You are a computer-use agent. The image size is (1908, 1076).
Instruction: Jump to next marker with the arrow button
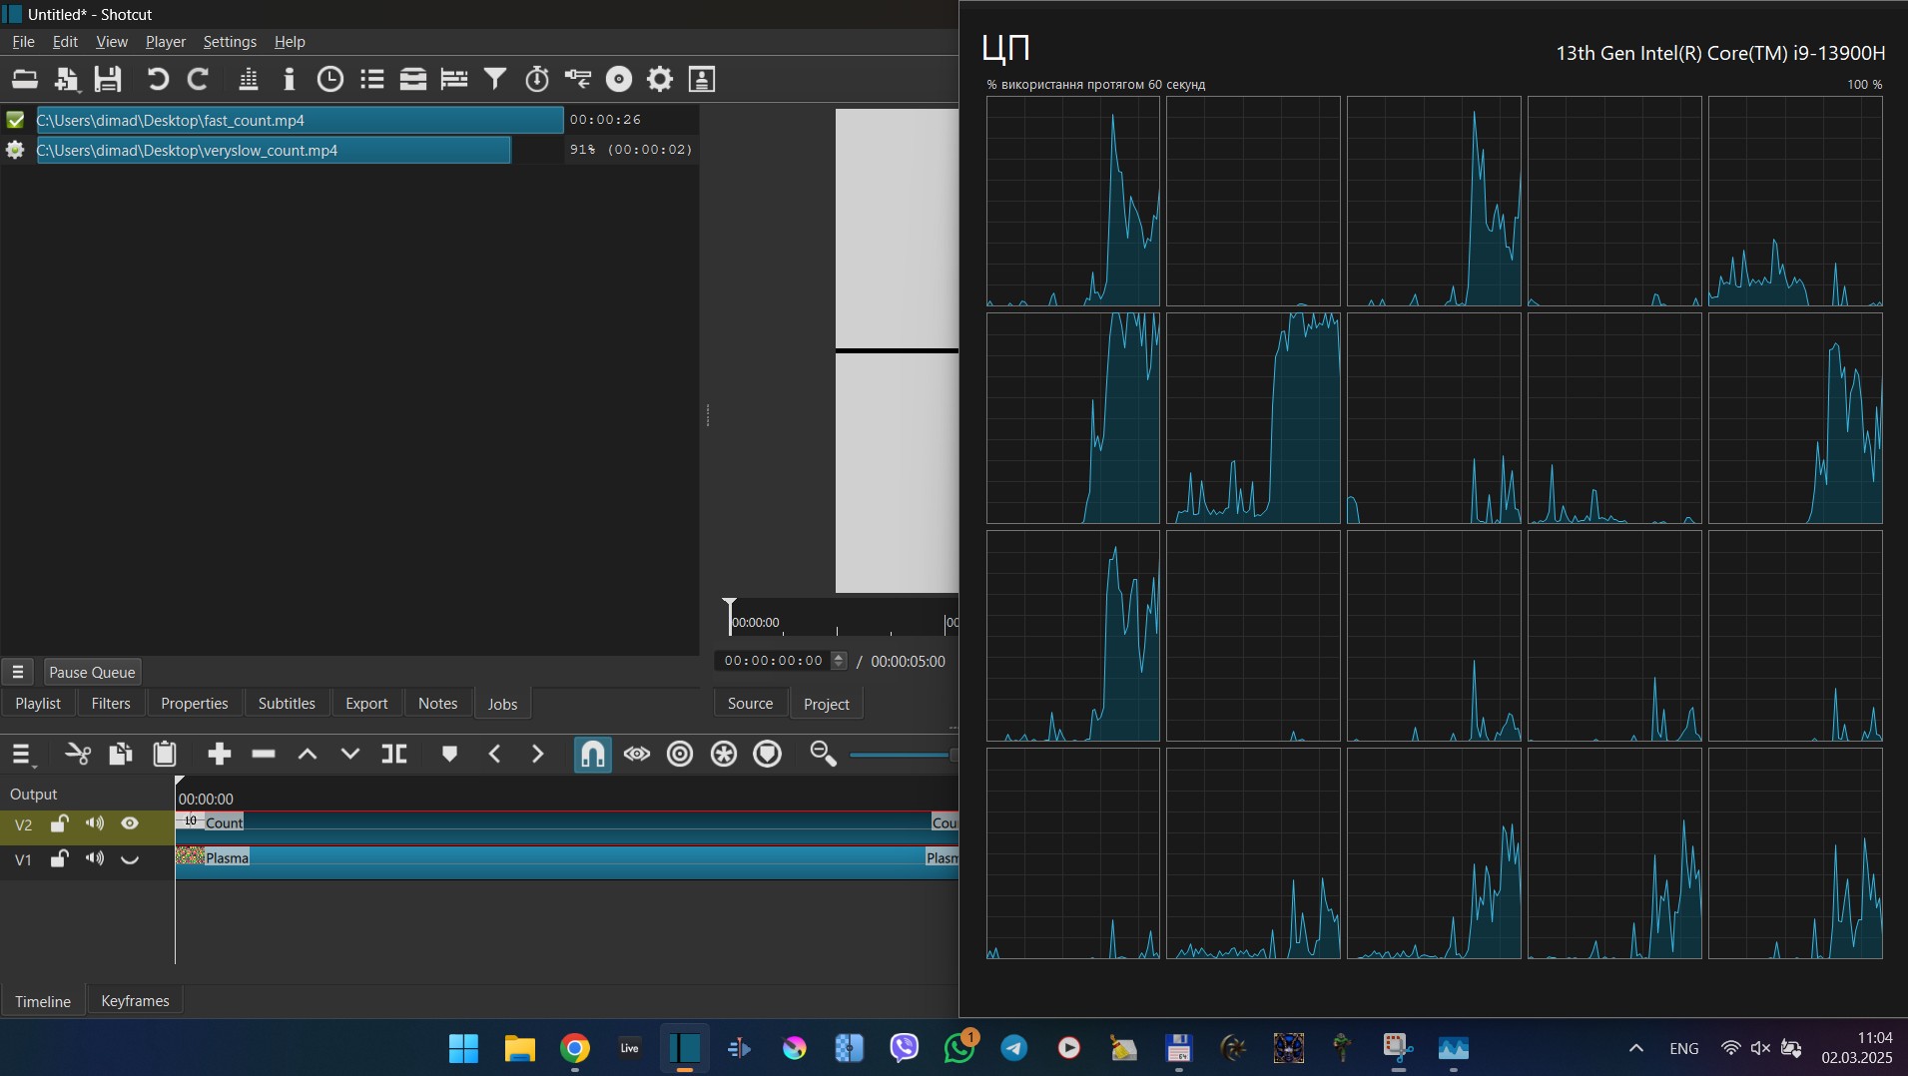coord(537,754)
